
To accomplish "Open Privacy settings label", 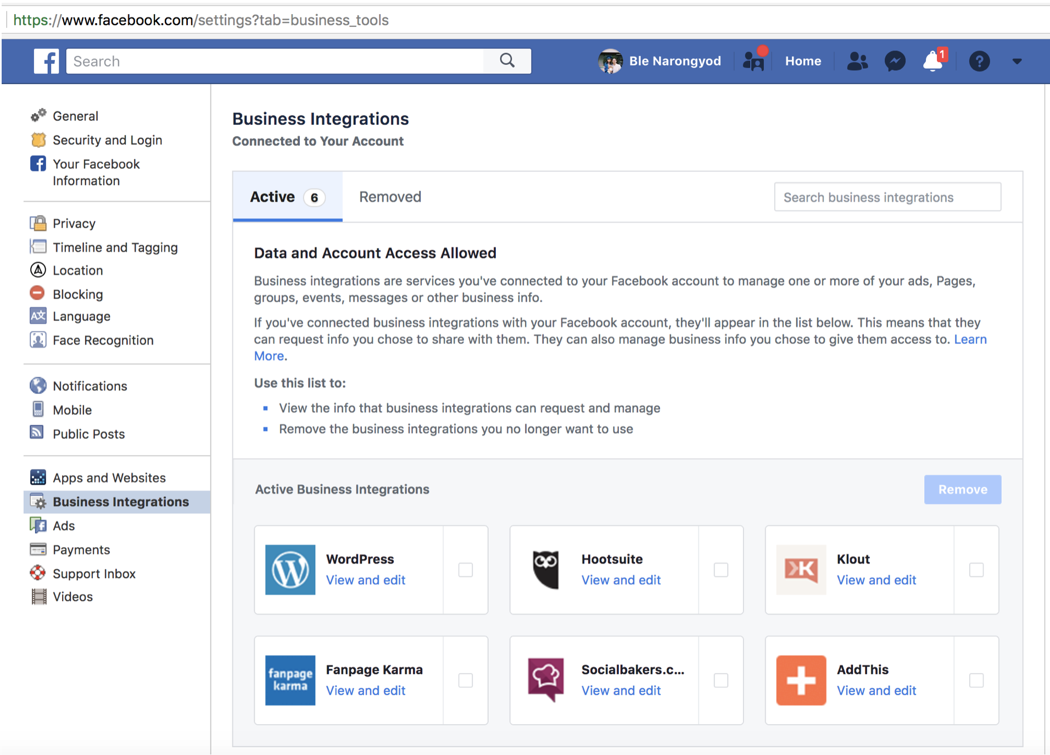I will [x=74, y=224].
